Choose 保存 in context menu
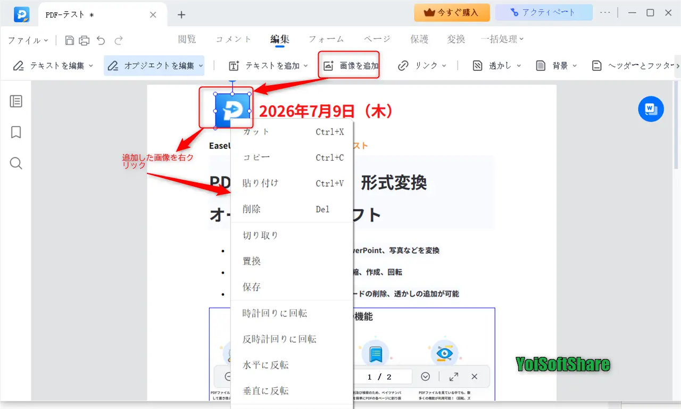 292,287
